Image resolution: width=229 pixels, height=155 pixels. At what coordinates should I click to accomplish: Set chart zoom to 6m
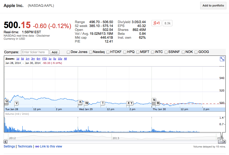pos(38,59)
